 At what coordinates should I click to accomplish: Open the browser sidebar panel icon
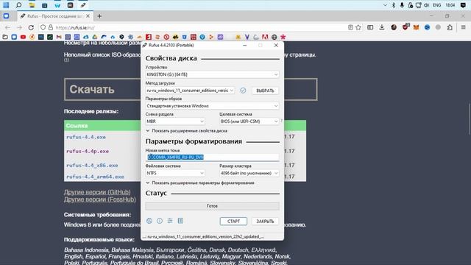click(x=370, y=27)
